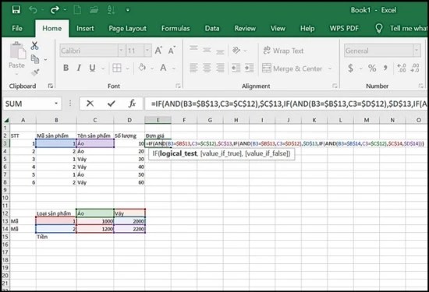Click the Orientation text angle icon
Image resolution: width=429 pixels, height=292 pixels.
point(236,51)
